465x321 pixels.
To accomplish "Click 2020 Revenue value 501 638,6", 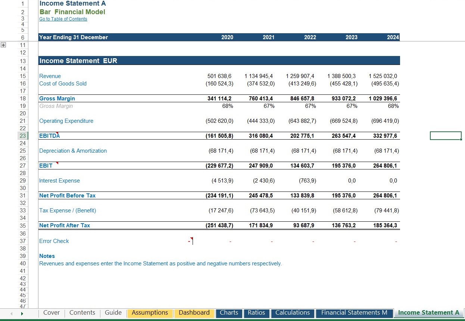I will tap(219, 76).
